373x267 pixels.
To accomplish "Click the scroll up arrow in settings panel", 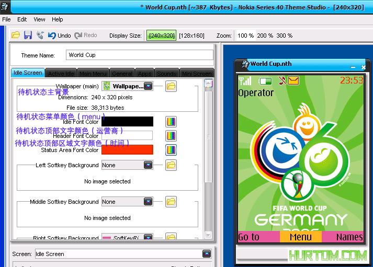I will (208, 83).
